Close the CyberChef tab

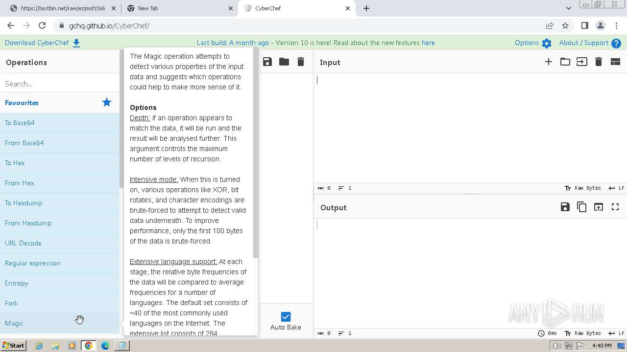tap(348, 8)
